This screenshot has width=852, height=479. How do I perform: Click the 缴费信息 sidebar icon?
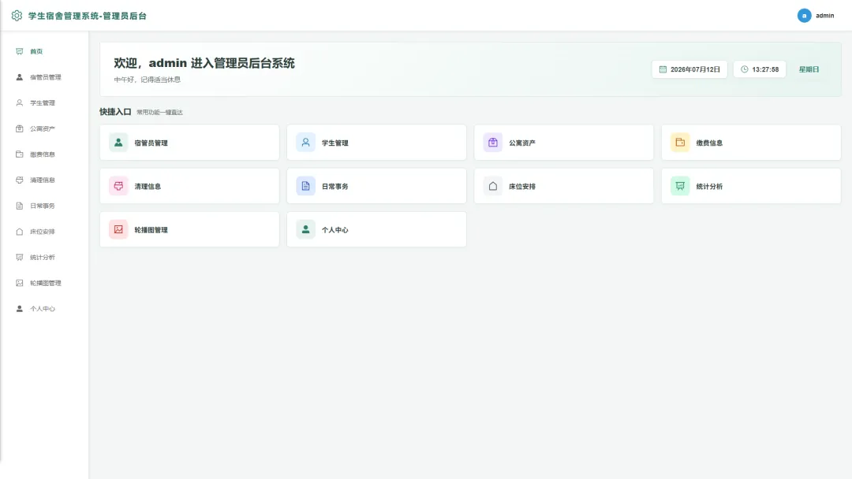pos(20,154)
